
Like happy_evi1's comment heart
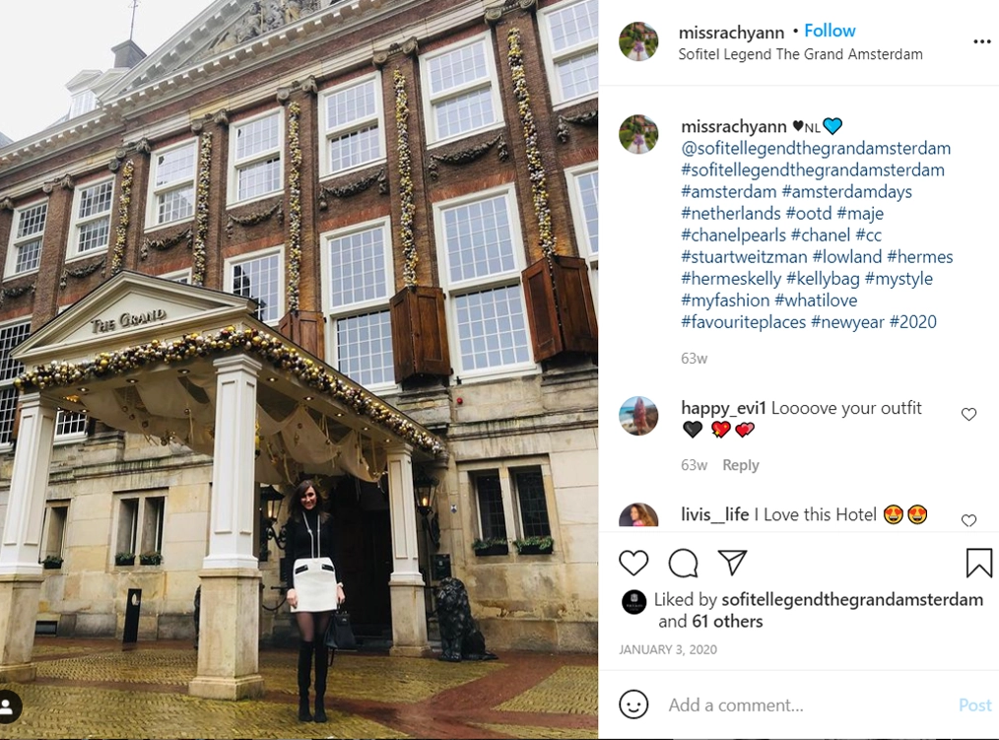pyautogui.click(x=968, y=414)
